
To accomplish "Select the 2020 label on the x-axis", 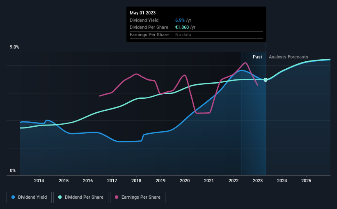I will (x=185, y=181).
